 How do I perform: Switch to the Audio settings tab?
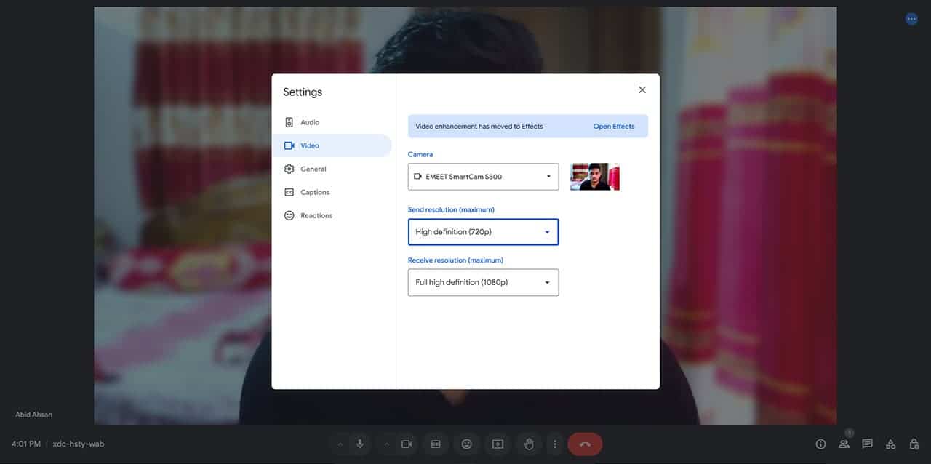(310, 123)
